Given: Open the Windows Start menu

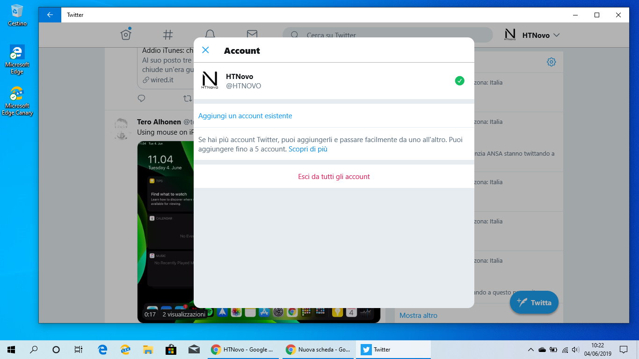Looking at the screenshot, I should (x=11, y=349).
